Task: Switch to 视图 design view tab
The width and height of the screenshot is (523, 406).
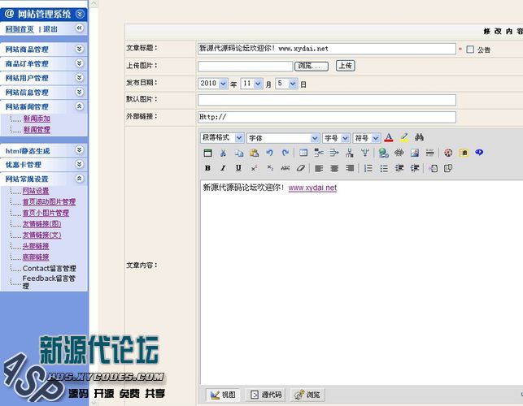Action: click(223, 395)
